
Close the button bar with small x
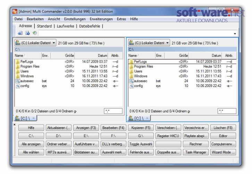coord(15,125)
